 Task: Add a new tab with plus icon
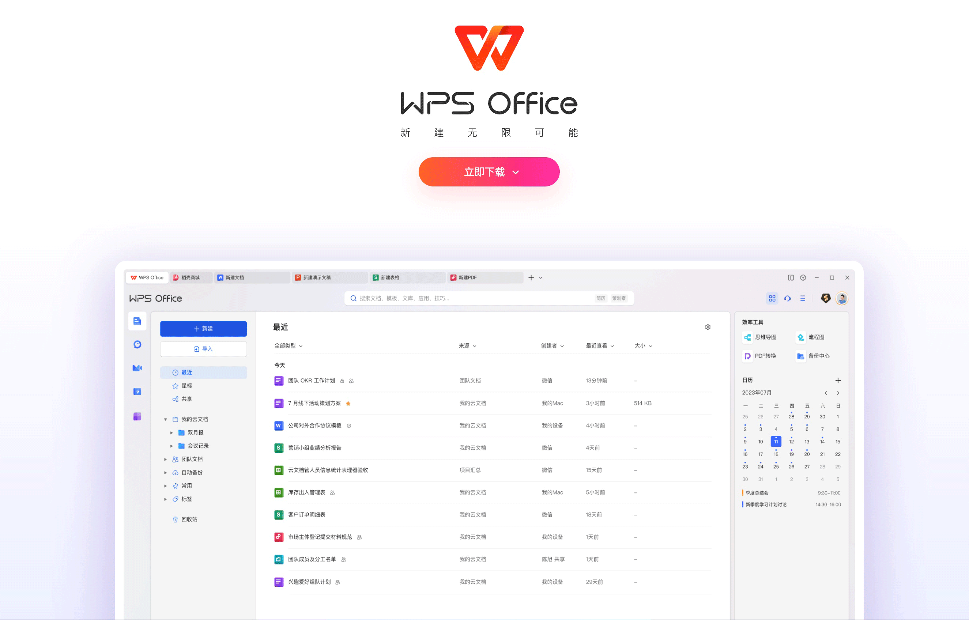(x=531, y=278)
